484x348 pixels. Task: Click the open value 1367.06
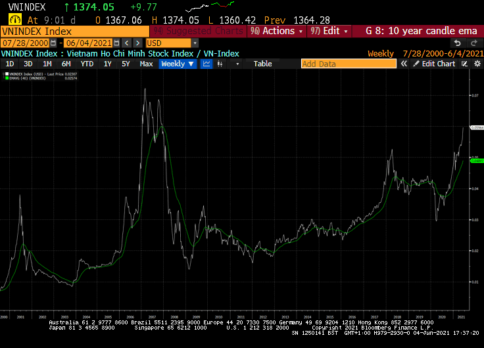tap(124, 20)
